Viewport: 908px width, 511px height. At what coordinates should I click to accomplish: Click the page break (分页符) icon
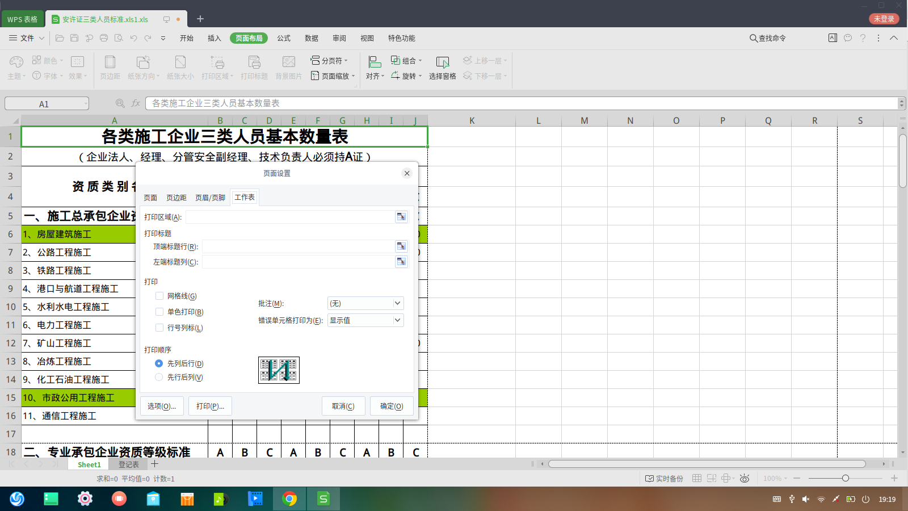point(315,60)
